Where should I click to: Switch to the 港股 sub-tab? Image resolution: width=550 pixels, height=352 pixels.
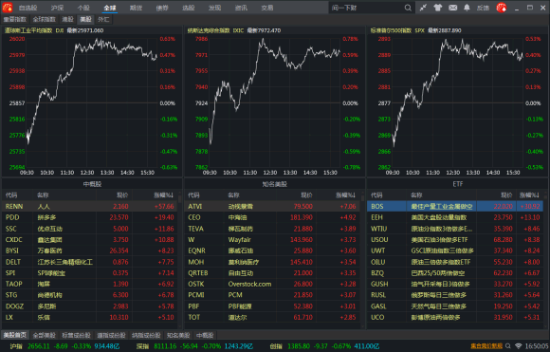[x=67, y=19]
